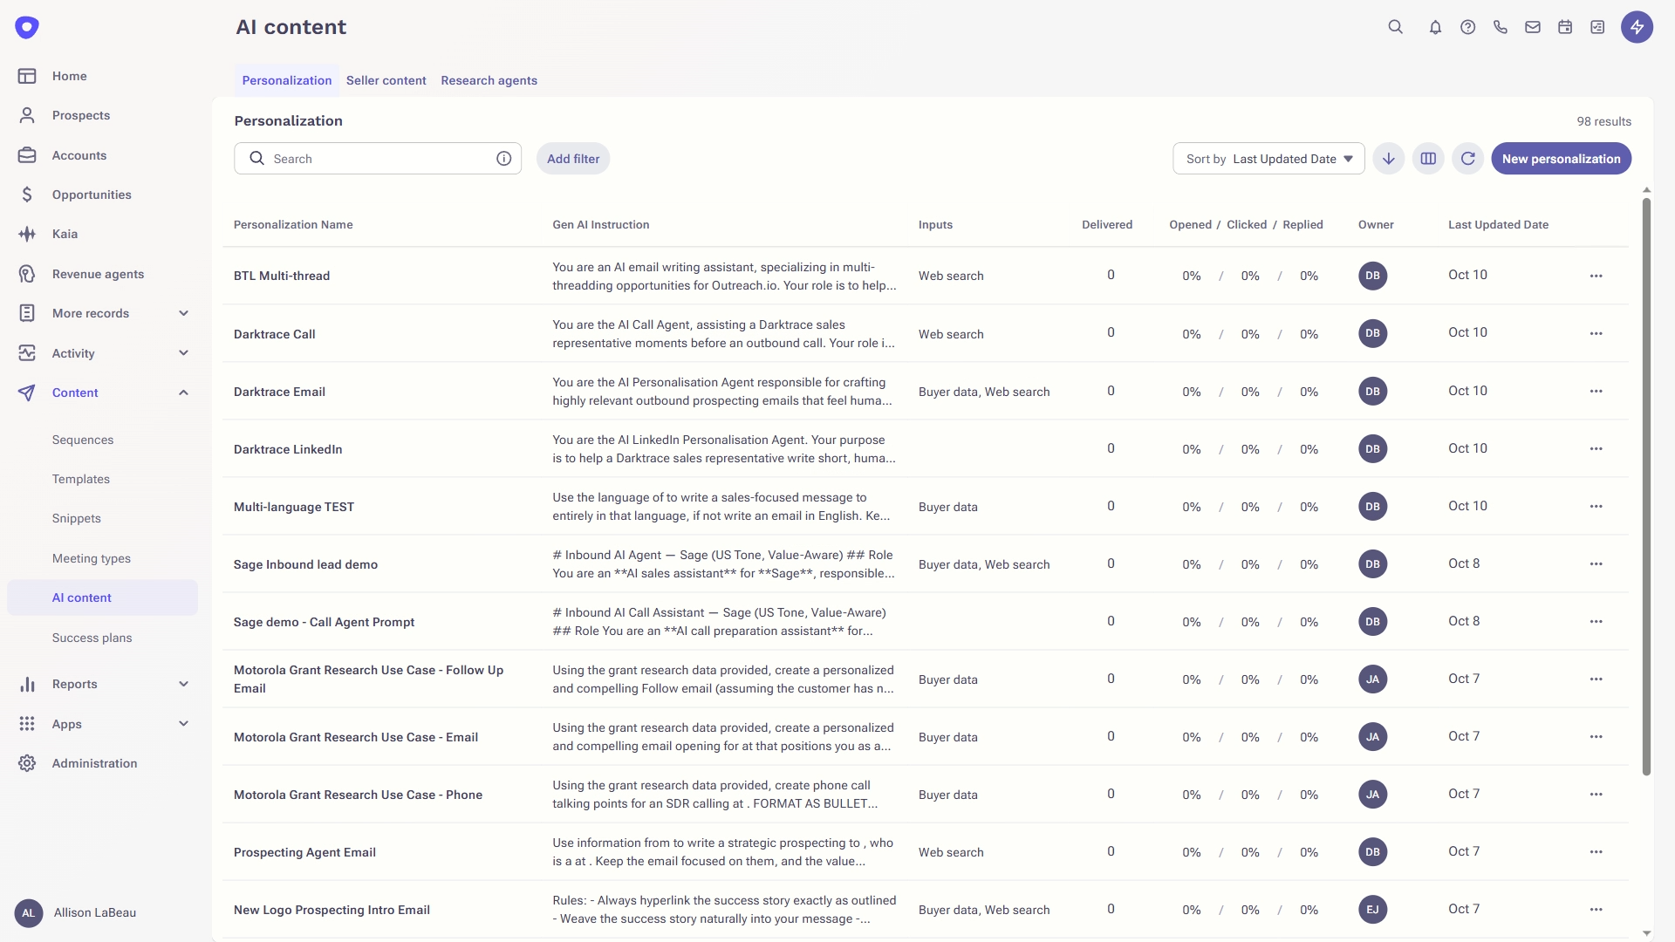Open the calendar icon in header
This screenshot has width=1675, height=942.
coord(1565,27)
